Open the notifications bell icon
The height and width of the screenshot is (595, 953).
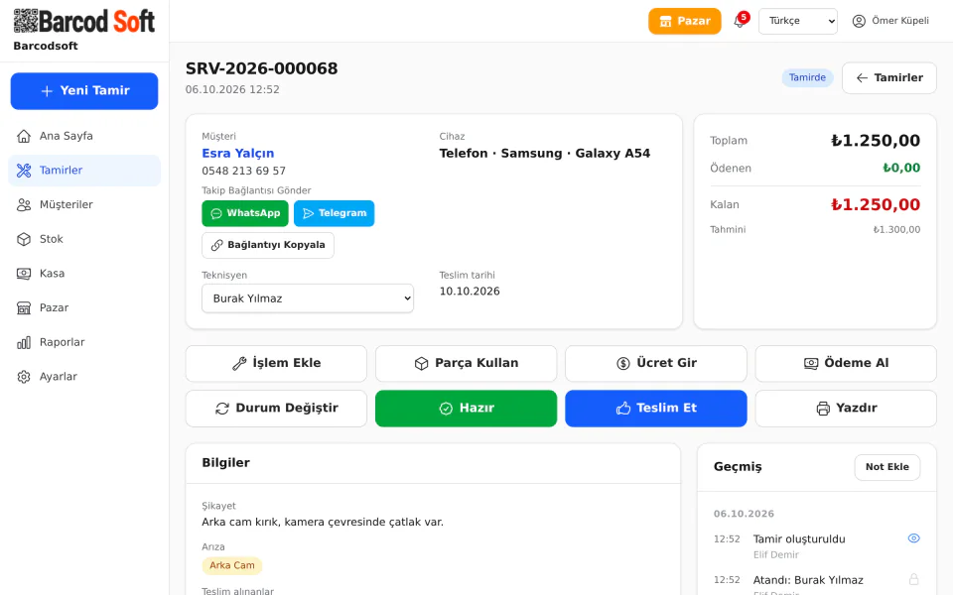tap(740, 21)
